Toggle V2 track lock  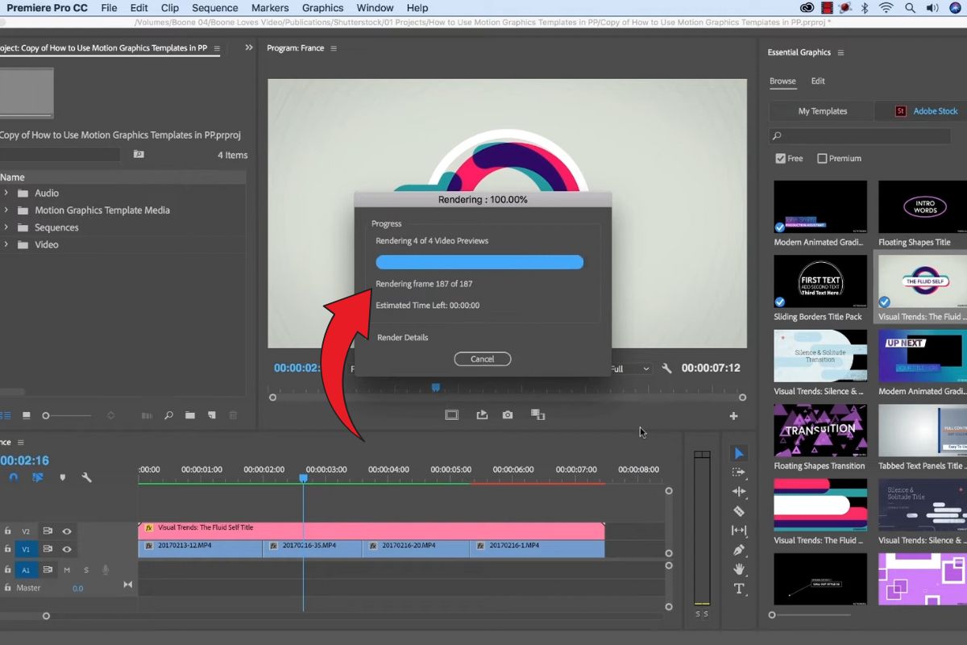point(8,531)
